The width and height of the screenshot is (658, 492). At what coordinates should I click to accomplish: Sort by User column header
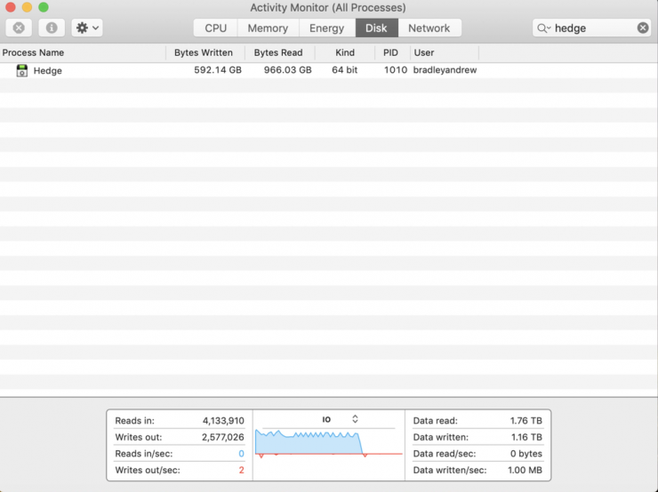(424, 52)
